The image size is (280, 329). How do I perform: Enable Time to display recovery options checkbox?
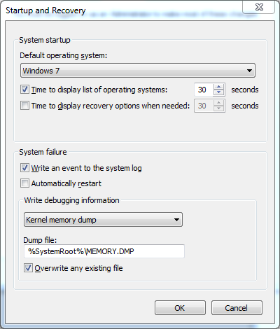[24, 106]
